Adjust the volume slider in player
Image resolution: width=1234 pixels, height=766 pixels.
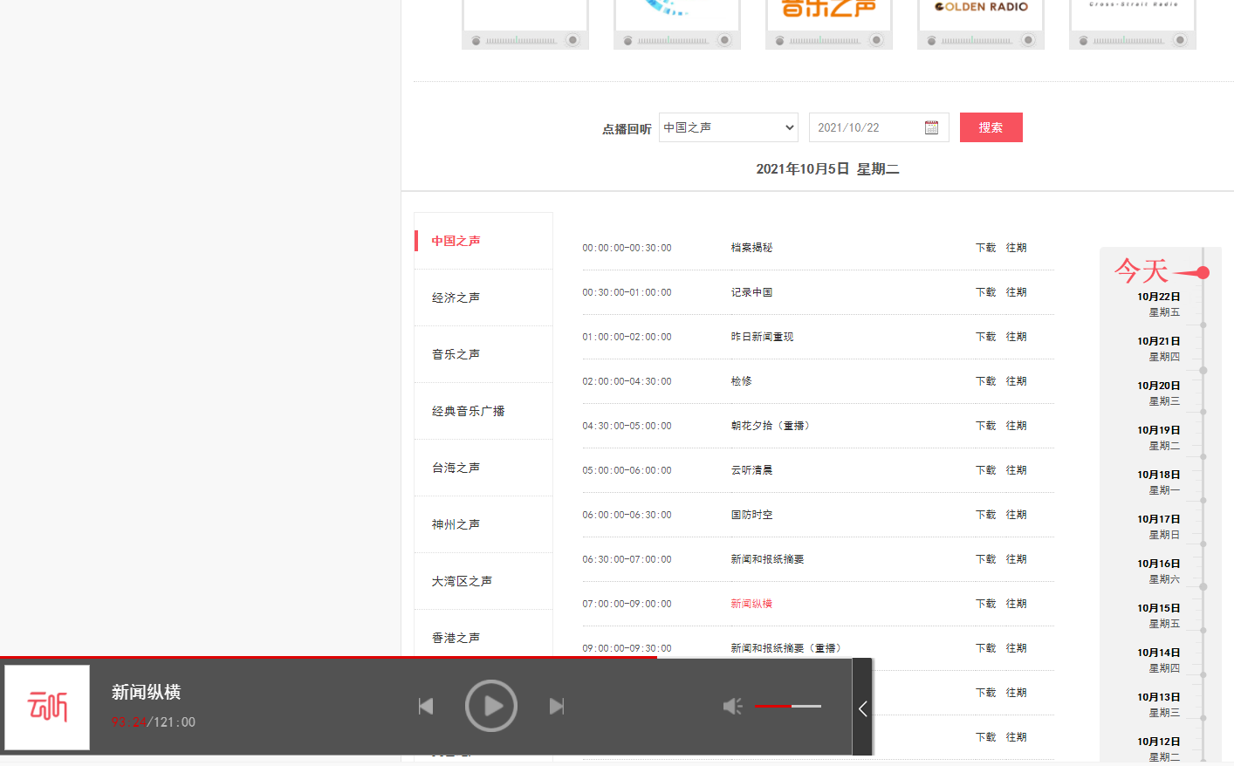point(788,706)
